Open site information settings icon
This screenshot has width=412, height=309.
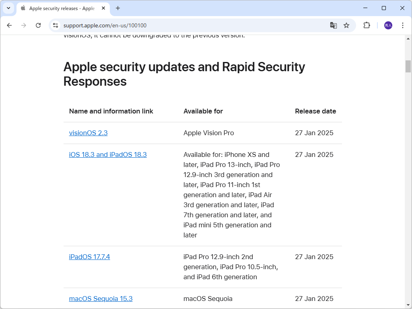point(55,25)
